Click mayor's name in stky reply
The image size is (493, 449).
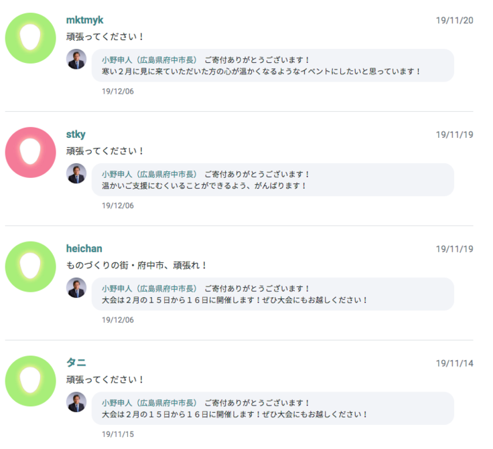coord(149,174)
